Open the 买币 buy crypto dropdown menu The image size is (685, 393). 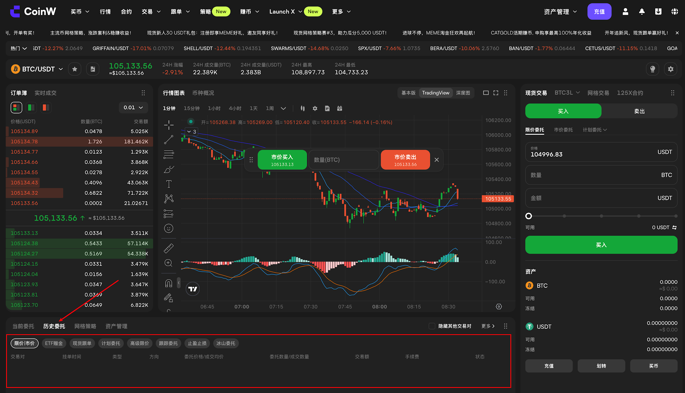pyautogui.click(x=80, y=12)
